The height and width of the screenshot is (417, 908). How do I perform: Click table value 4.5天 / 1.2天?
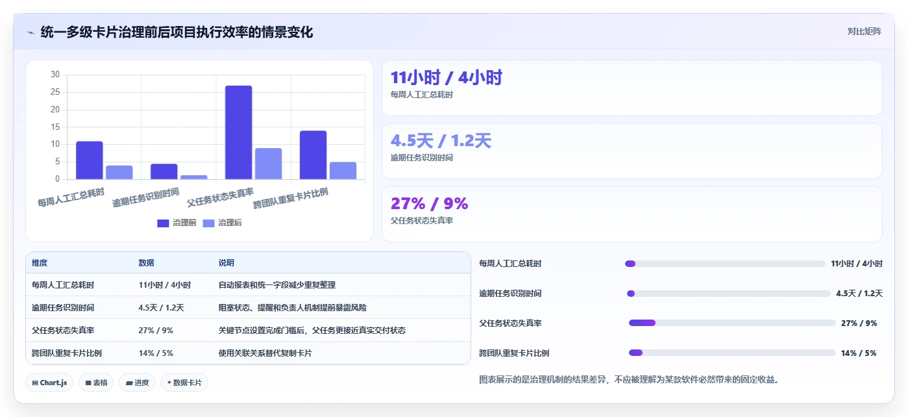pyautogui.click(x=162, y=308)
